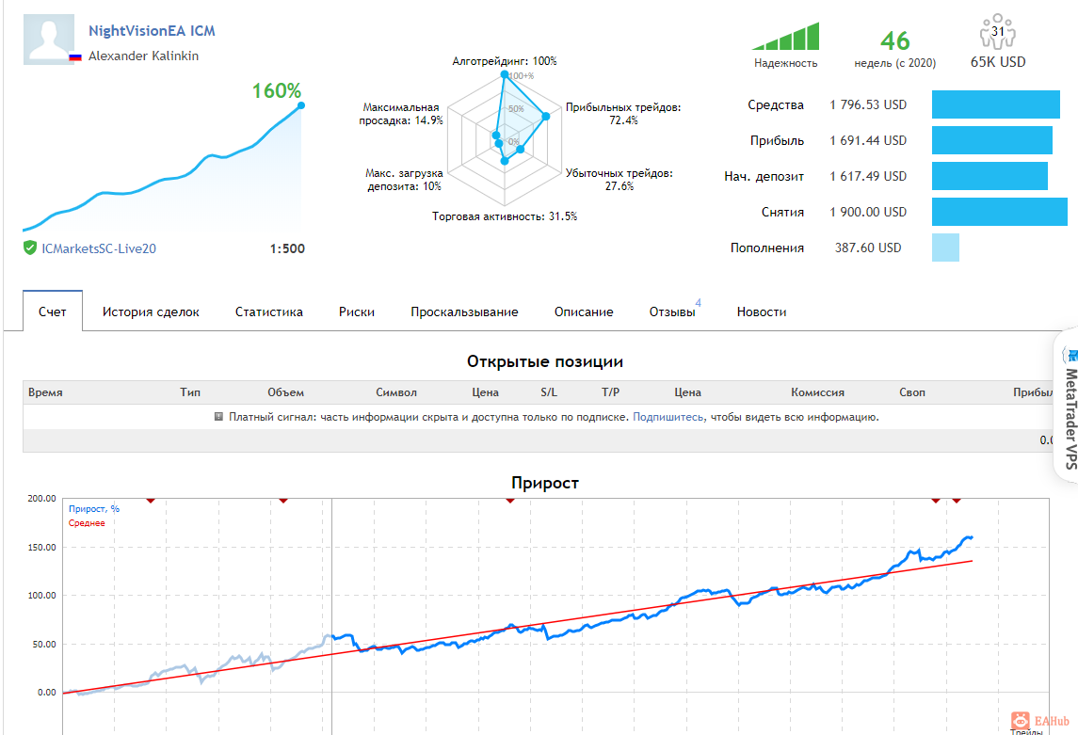This screenshot has height=735, width=1078.
Task: Click the Средства blue bar
Action: (x=995, y=104)
